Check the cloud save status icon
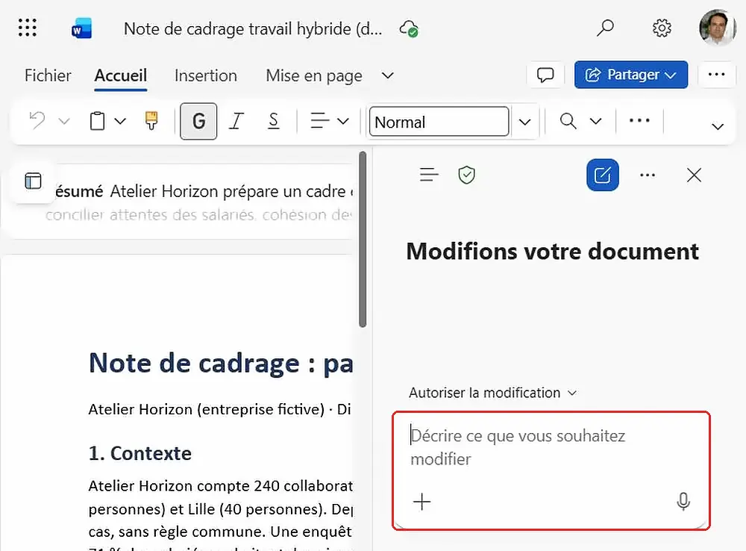Screen dimensions: 746x551 pyautogui.click(x=409, y=28)
